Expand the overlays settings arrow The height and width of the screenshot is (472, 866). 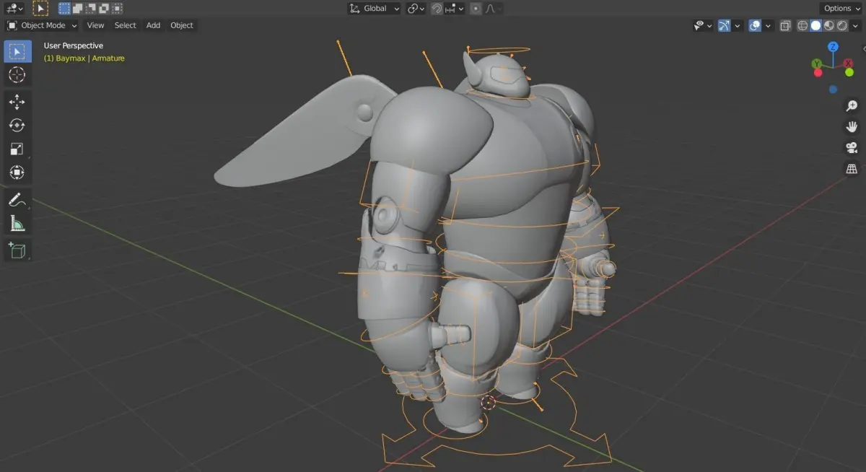(x=768, y=25)
